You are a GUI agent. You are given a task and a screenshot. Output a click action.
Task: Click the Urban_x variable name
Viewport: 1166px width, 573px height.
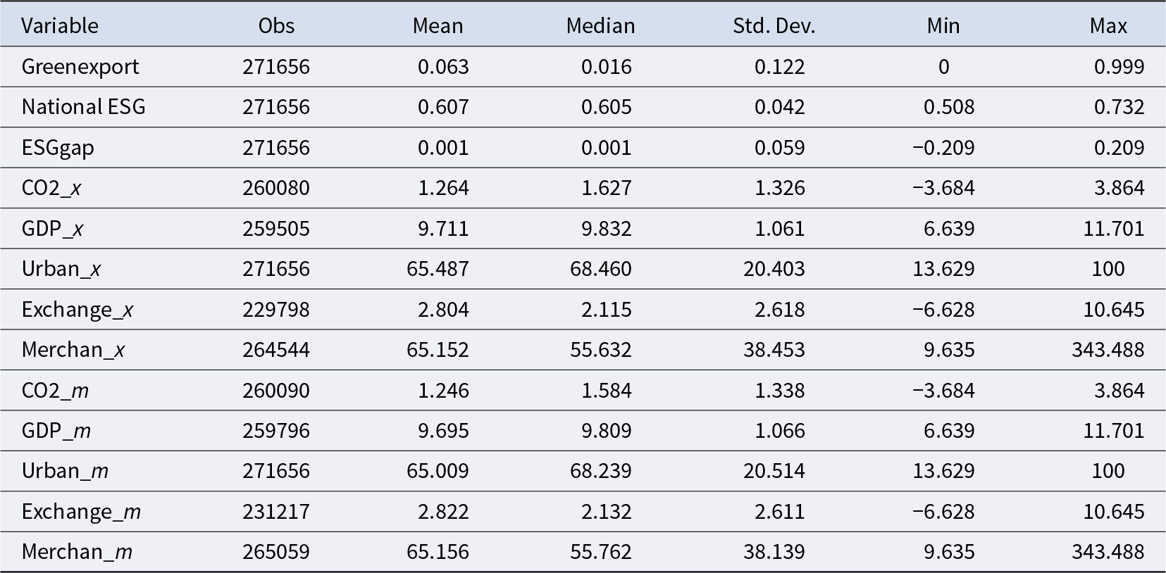pos(61,269)
